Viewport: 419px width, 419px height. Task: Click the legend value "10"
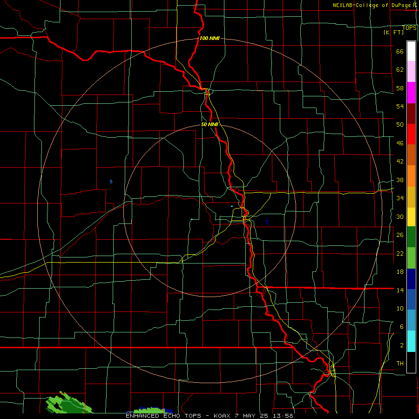pos(400,308)
